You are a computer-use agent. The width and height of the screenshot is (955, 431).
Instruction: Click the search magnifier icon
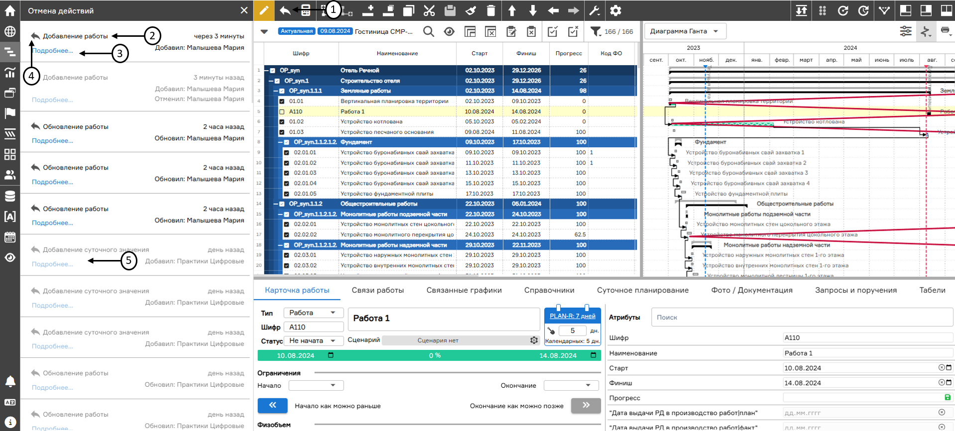click(x=428, y=31)
